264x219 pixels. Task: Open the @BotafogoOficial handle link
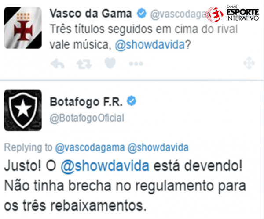[87, 118]
